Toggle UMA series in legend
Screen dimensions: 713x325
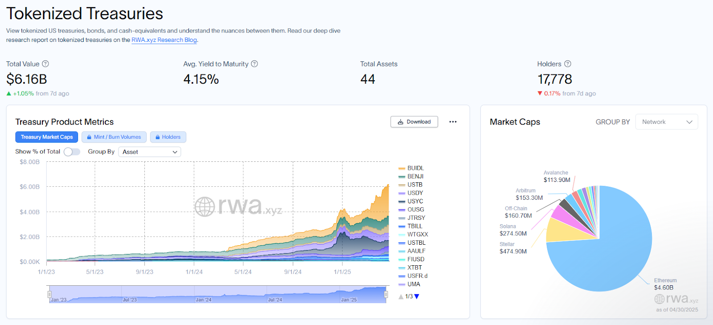pyautogui.click(x=409, y=284)
